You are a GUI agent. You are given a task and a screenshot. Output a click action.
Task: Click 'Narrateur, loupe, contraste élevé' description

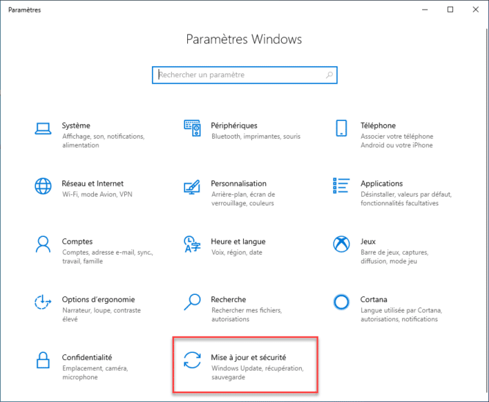coord(102,315)
